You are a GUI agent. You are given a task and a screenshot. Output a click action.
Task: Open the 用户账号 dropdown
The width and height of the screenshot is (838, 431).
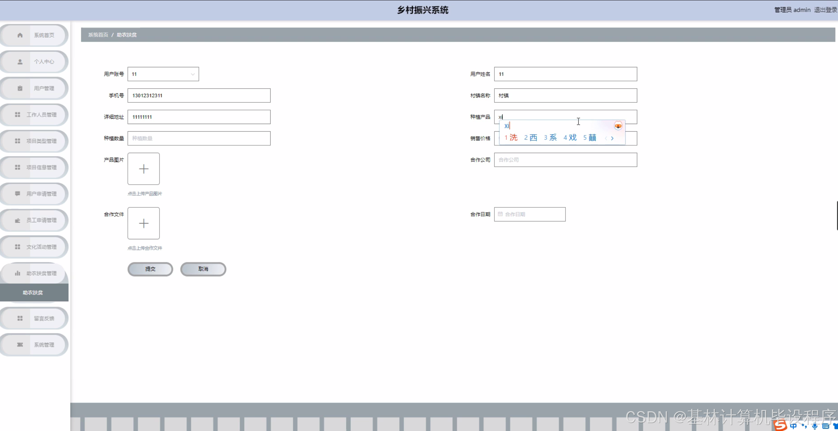(163, 74)
